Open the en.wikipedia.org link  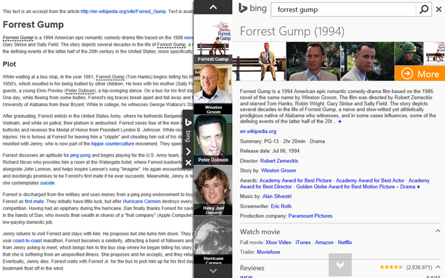258,131
